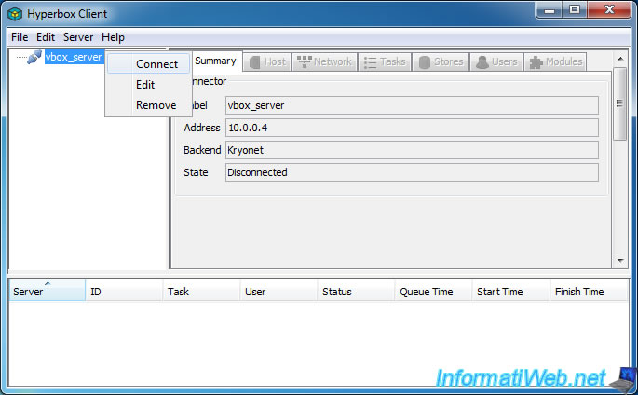
Task: Click the State label text
Action: pos(196,172)
